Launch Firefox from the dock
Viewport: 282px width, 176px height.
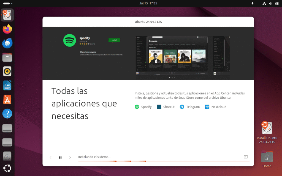(7, 29)
